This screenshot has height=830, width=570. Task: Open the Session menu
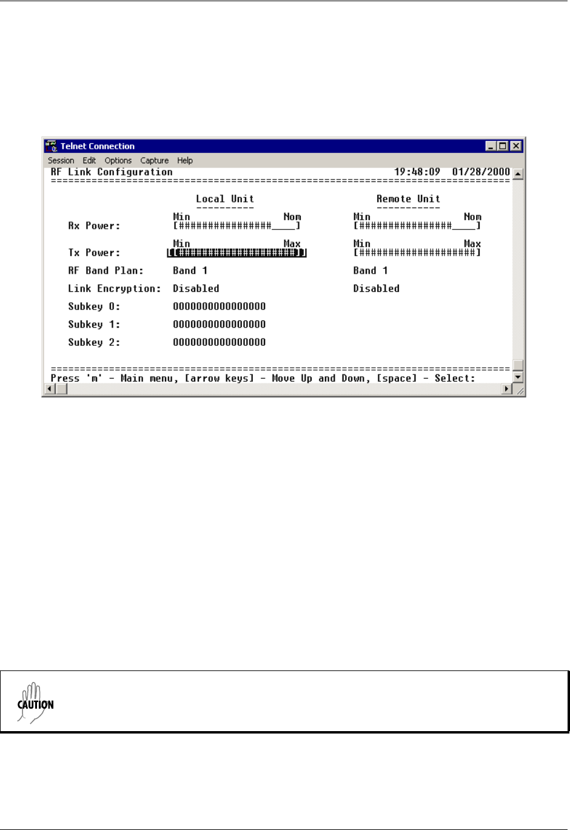tap(61, 160)
